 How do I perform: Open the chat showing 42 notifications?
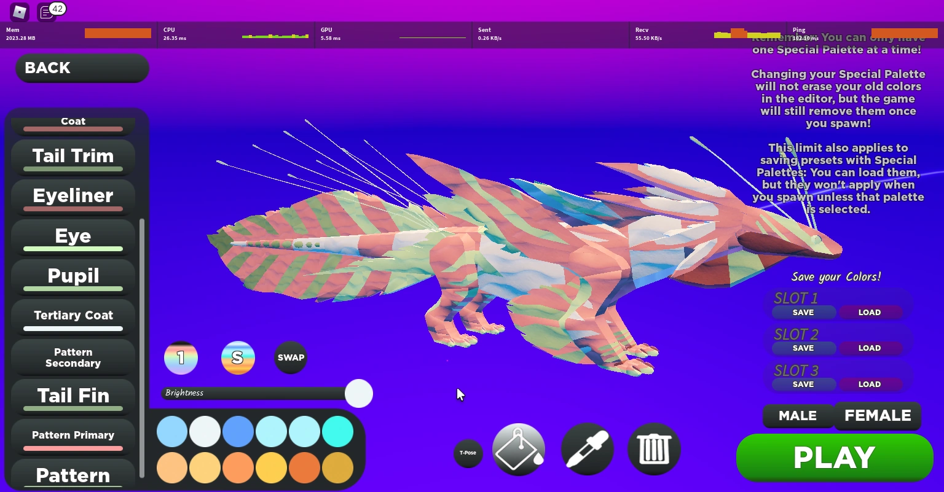point(46,10)
